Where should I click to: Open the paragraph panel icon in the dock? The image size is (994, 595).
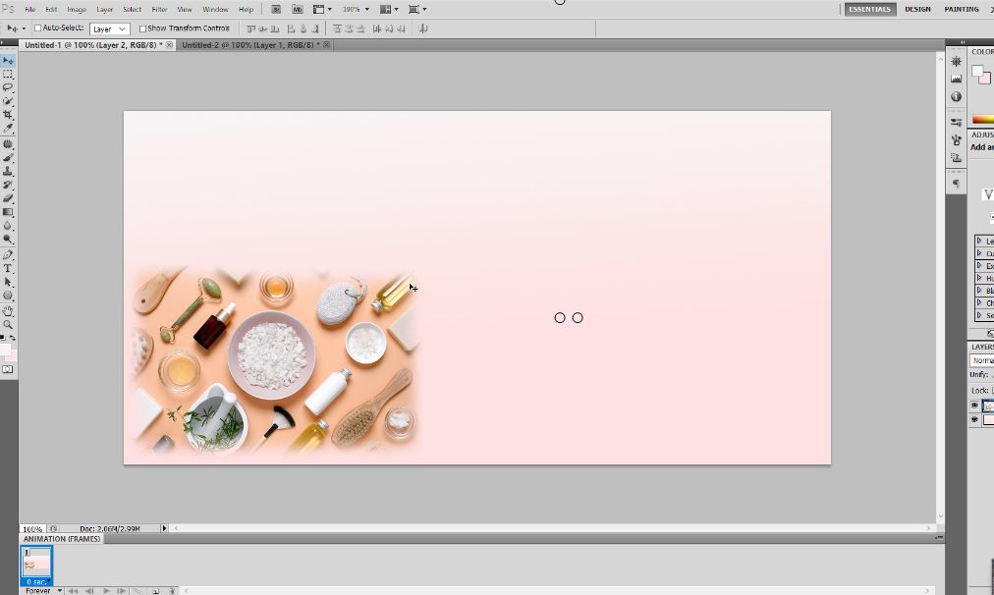(956, 184)
